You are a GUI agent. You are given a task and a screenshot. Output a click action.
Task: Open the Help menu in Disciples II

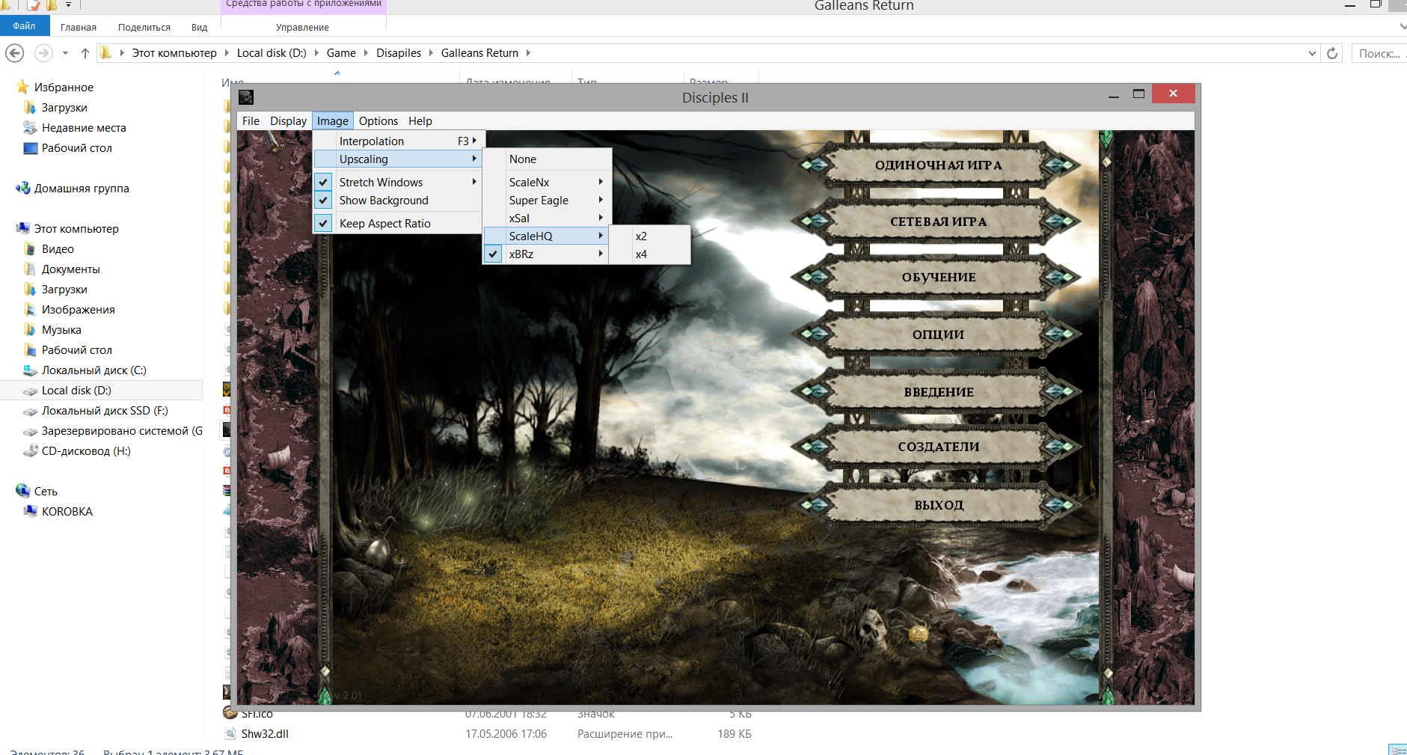point(420,121)
